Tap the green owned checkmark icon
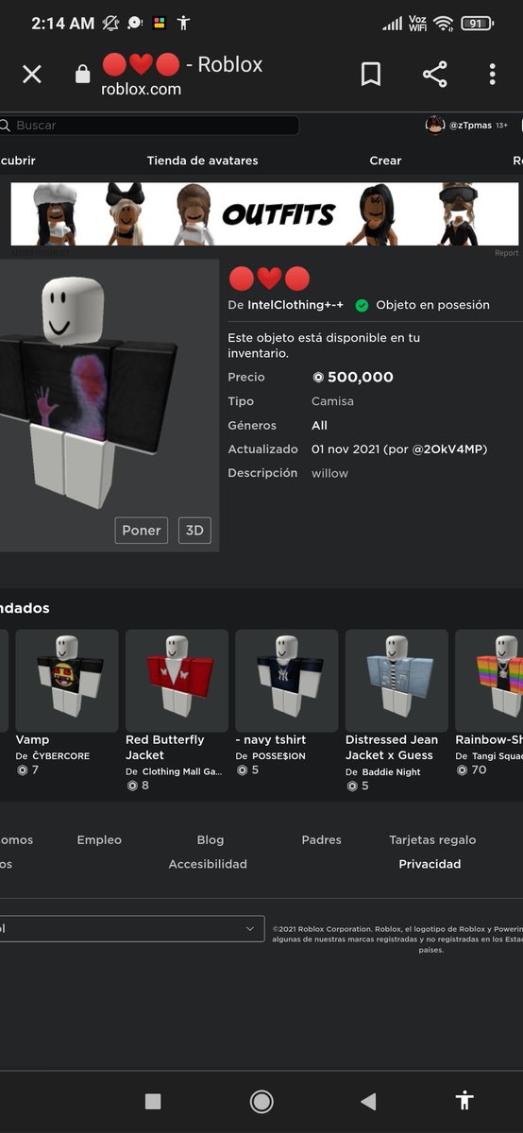The image size is (523, 1133). click(362, 305)
